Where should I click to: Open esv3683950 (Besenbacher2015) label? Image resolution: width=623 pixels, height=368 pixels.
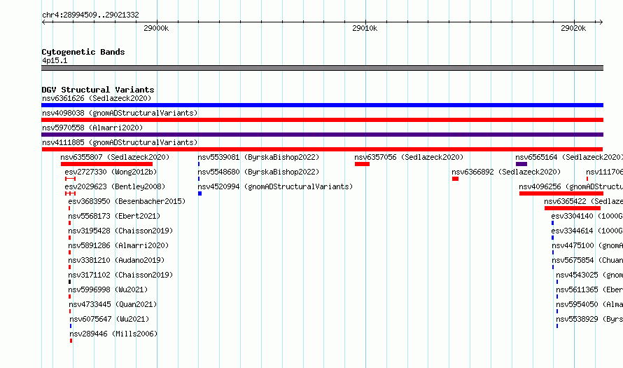tap(127, 201)
